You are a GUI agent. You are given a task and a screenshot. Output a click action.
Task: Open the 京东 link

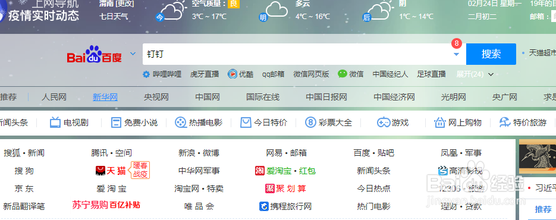[24, 188]
